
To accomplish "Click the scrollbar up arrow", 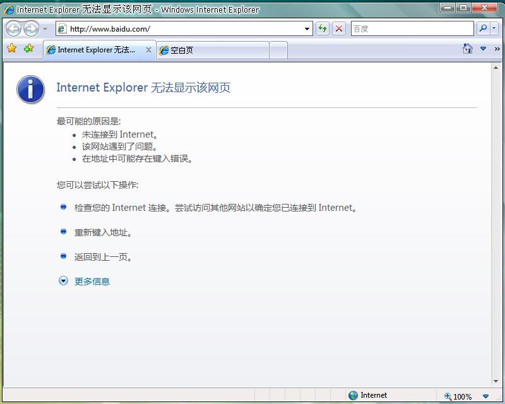I will tap(496, 68).
